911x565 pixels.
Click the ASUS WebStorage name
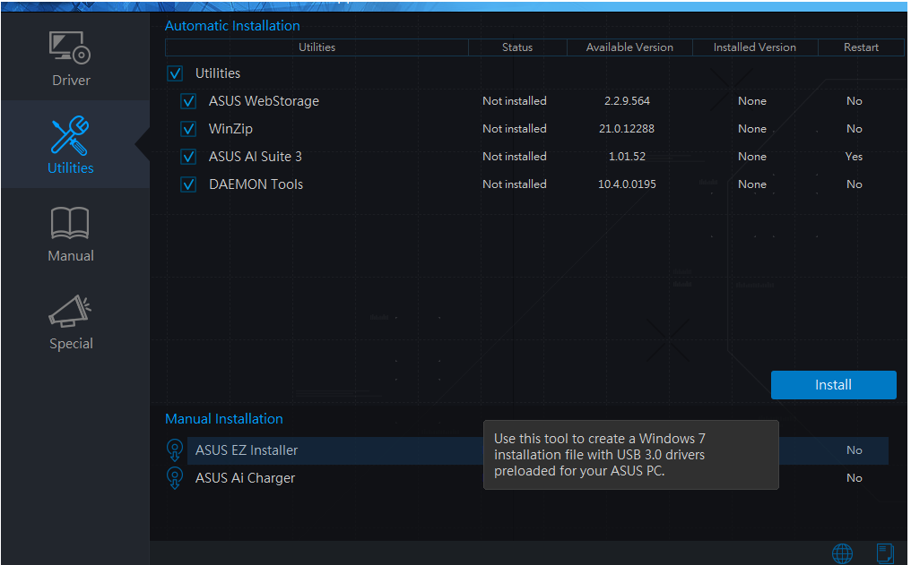coord(264,101)
